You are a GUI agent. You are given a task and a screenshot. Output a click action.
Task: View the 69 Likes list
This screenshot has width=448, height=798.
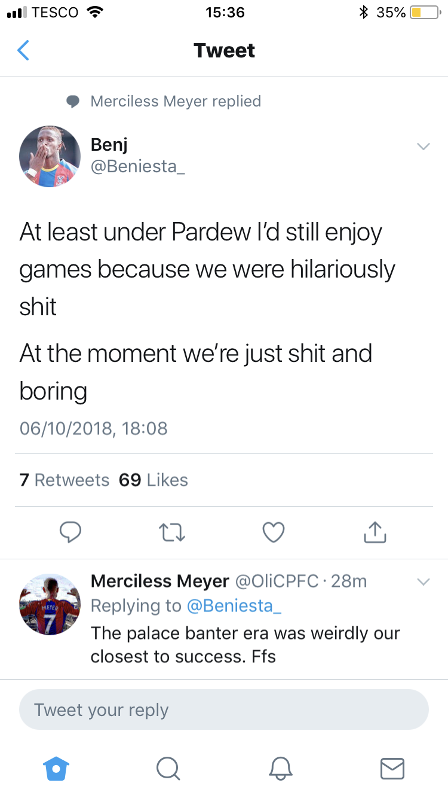point(154,480)
